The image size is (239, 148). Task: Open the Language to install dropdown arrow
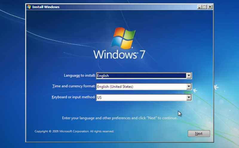tap(189, 76)
